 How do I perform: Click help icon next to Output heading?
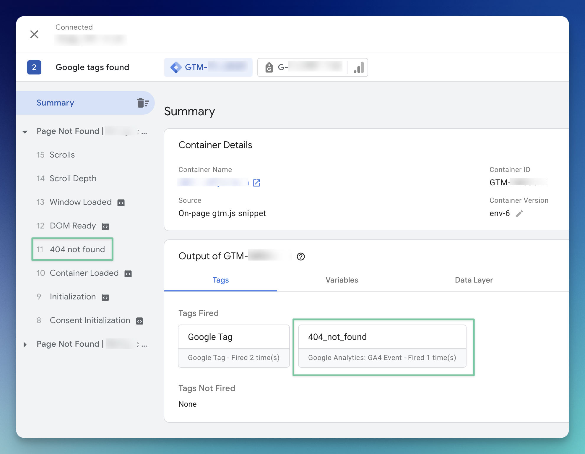[301, 257]
